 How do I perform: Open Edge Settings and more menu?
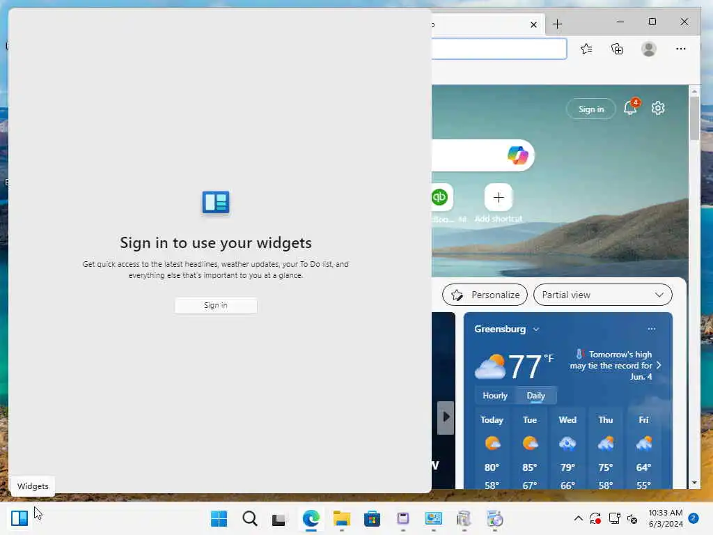pos(681,49)
